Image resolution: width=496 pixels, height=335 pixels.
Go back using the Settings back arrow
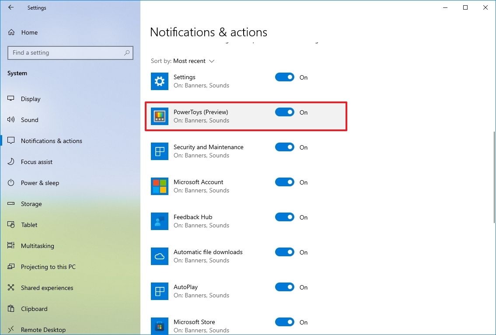(11, 7)
